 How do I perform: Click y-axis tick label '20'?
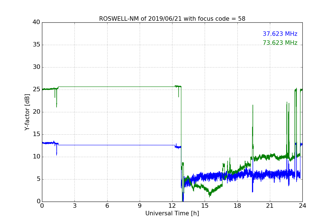[x=37, y=112]
